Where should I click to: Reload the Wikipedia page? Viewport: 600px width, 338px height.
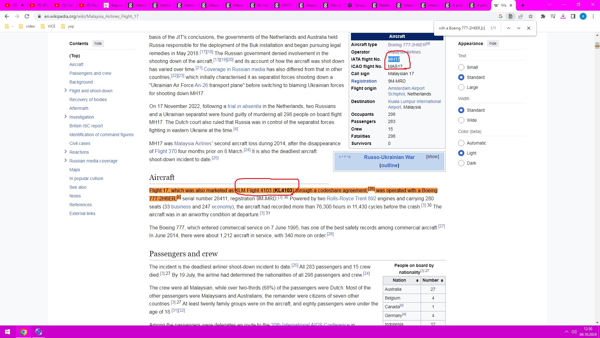(27, 16)
